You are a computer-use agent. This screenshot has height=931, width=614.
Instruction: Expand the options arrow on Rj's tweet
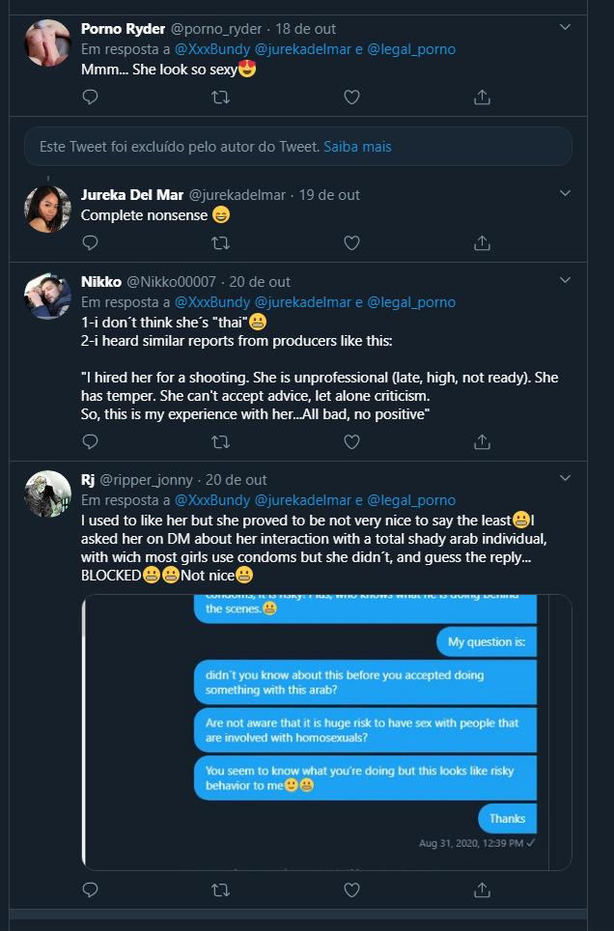(566, 479)
